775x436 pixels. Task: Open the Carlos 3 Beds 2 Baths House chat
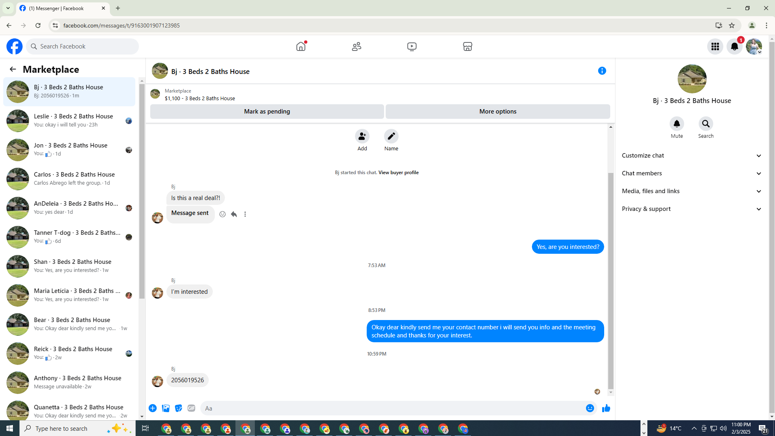tap(69, 179)
